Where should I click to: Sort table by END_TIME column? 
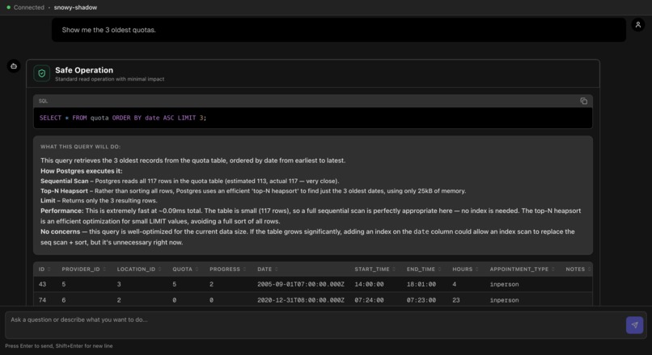[x=424, y=269]
